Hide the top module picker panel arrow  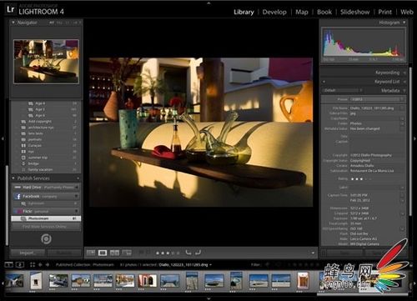click(x=208, y=3)
